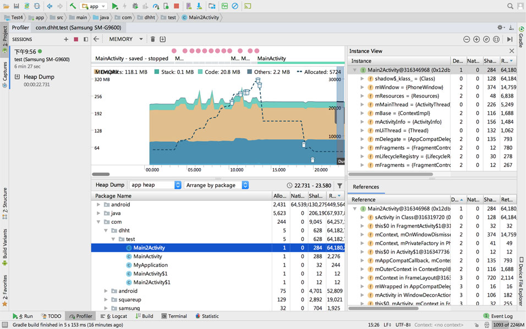
Task: Zoom in the profiler timeline
Action: [x=476, y=39]
